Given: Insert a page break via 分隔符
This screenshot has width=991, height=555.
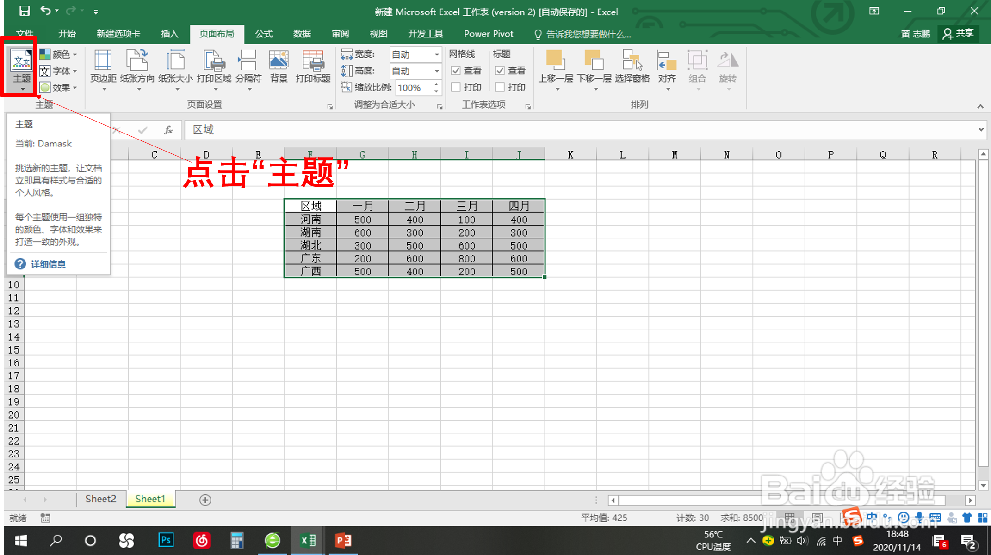Looking at the screenshot, I should (x=248, y=67).
